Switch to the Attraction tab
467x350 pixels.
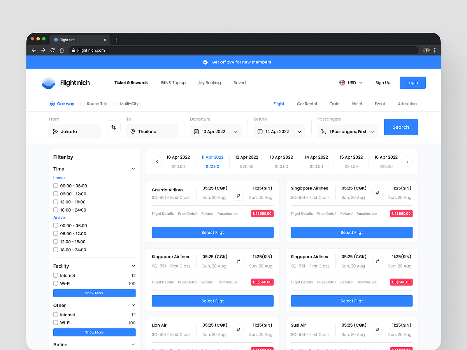(407, 104)
